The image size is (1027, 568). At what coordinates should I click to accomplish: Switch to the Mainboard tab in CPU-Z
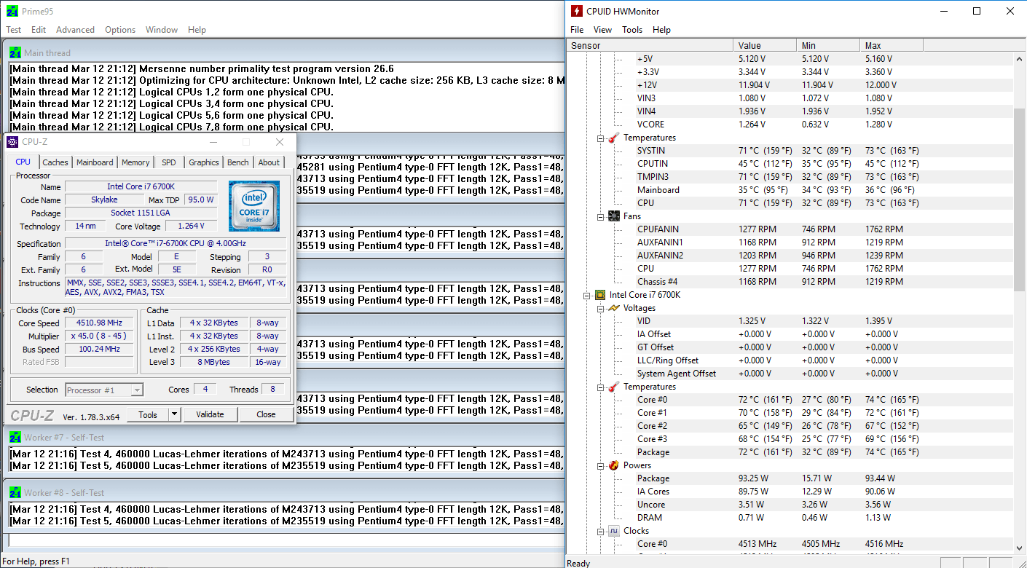[95, 162]
